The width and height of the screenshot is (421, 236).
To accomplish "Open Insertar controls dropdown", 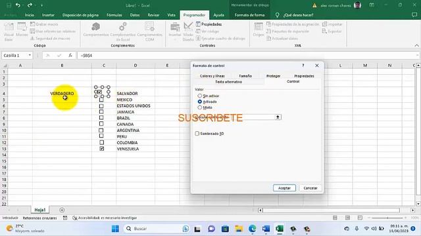I will coord(175,31).
